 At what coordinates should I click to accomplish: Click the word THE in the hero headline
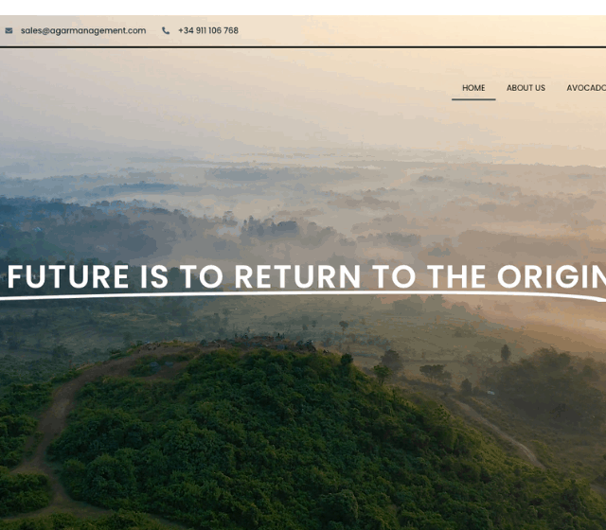tap(456, 276)
